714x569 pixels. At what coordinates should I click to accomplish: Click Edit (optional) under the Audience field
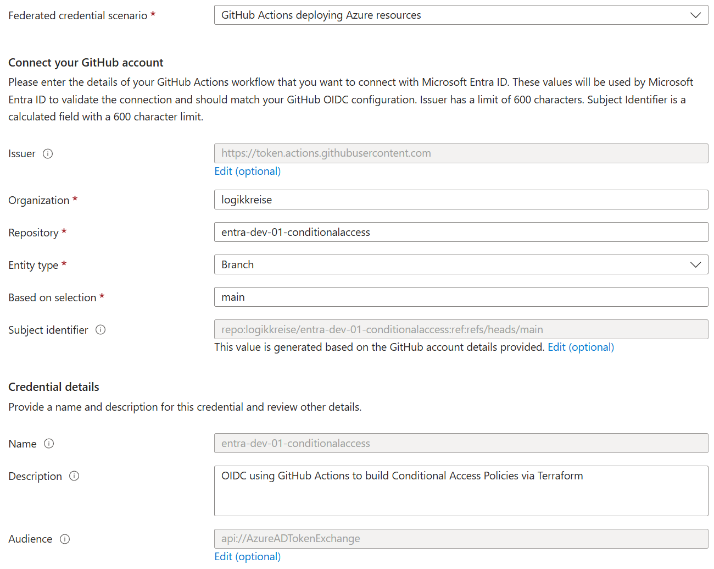(247, 556)
